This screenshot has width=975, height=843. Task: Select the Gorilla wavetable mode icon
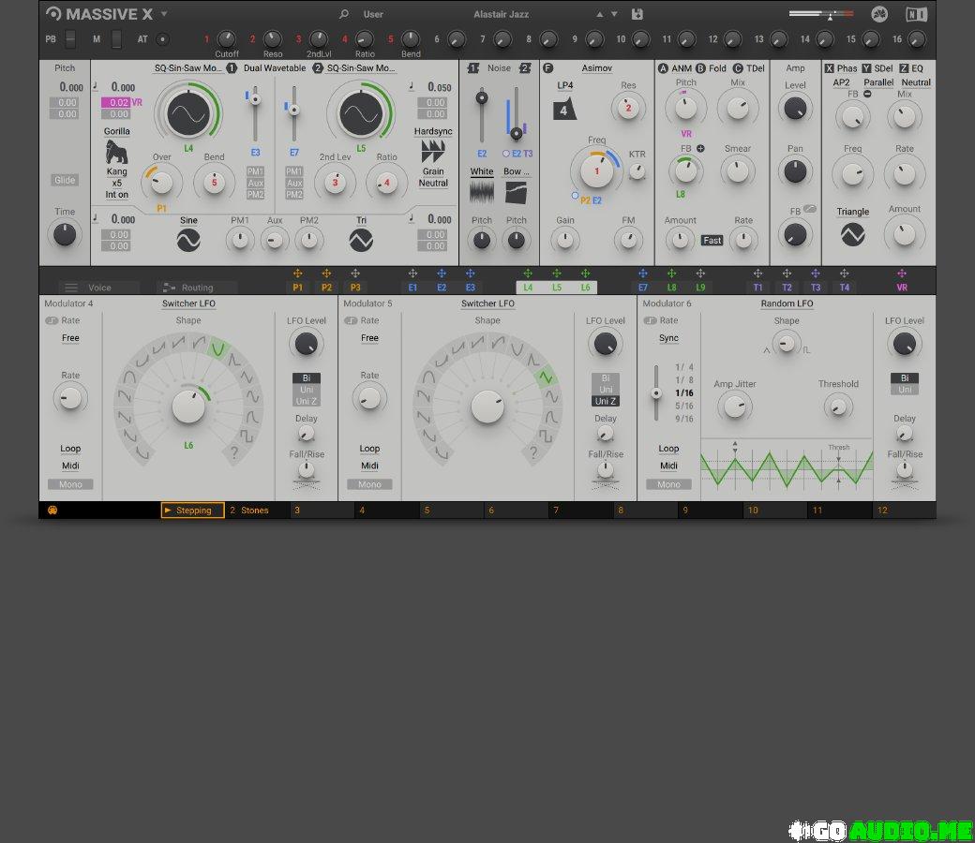(x=116, y=152)
